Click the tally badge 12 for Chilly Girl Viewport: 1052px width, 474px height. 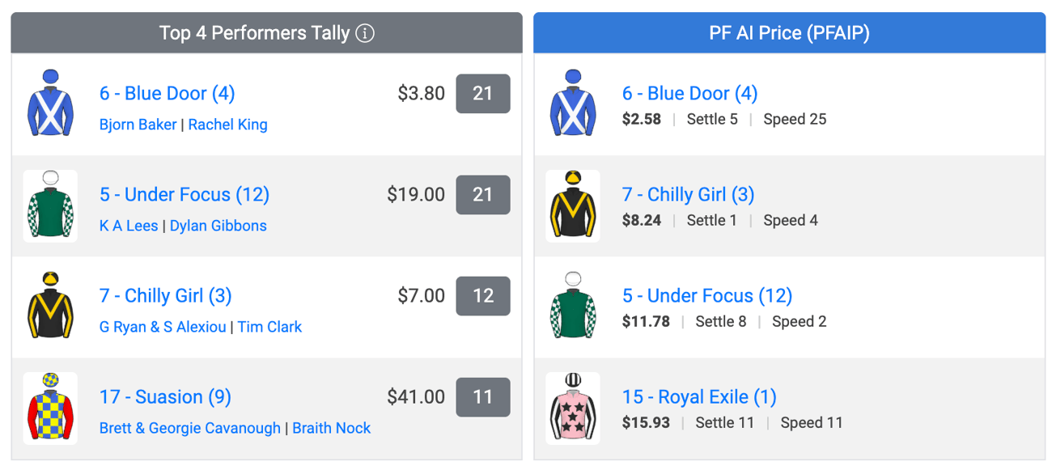click(x=483, y=296)
